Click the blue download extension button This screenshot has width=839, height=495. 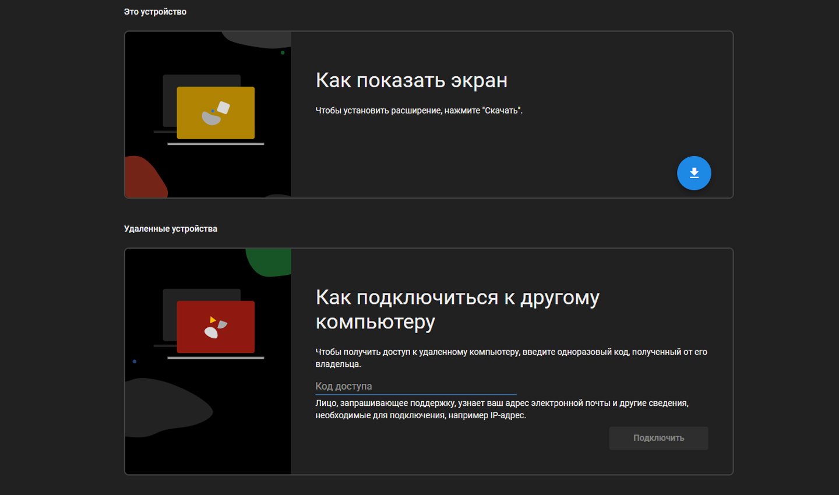tap(694, 173)
